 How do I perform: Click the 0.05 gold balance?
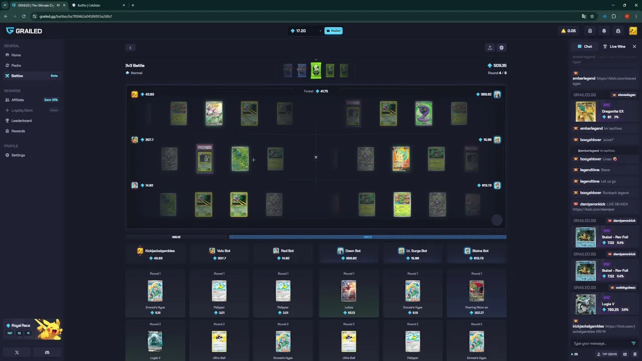(568, 31)
